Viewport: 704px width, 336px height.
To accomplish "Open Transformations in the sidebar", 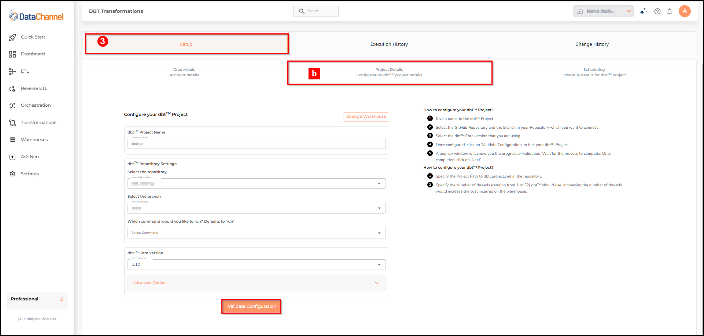I will 38,123.
